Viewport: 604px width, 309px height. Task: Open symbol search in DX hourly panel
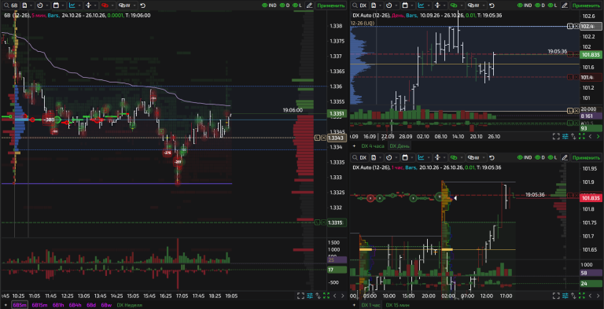tap(359, 157)
